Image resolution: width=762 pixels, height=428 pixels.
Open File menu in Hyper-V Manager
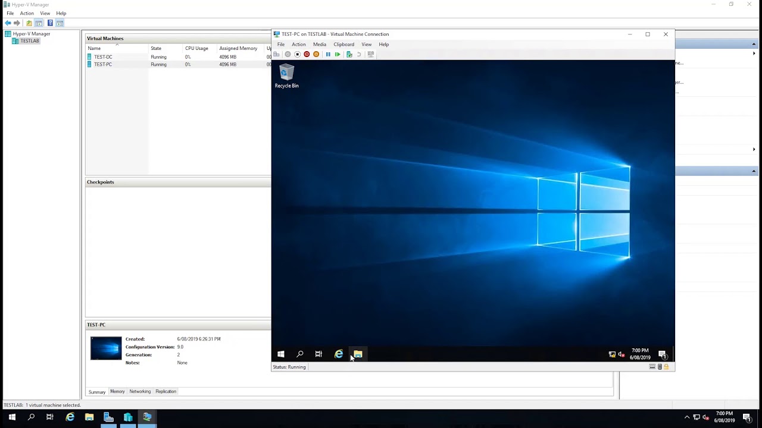(10, 13)
